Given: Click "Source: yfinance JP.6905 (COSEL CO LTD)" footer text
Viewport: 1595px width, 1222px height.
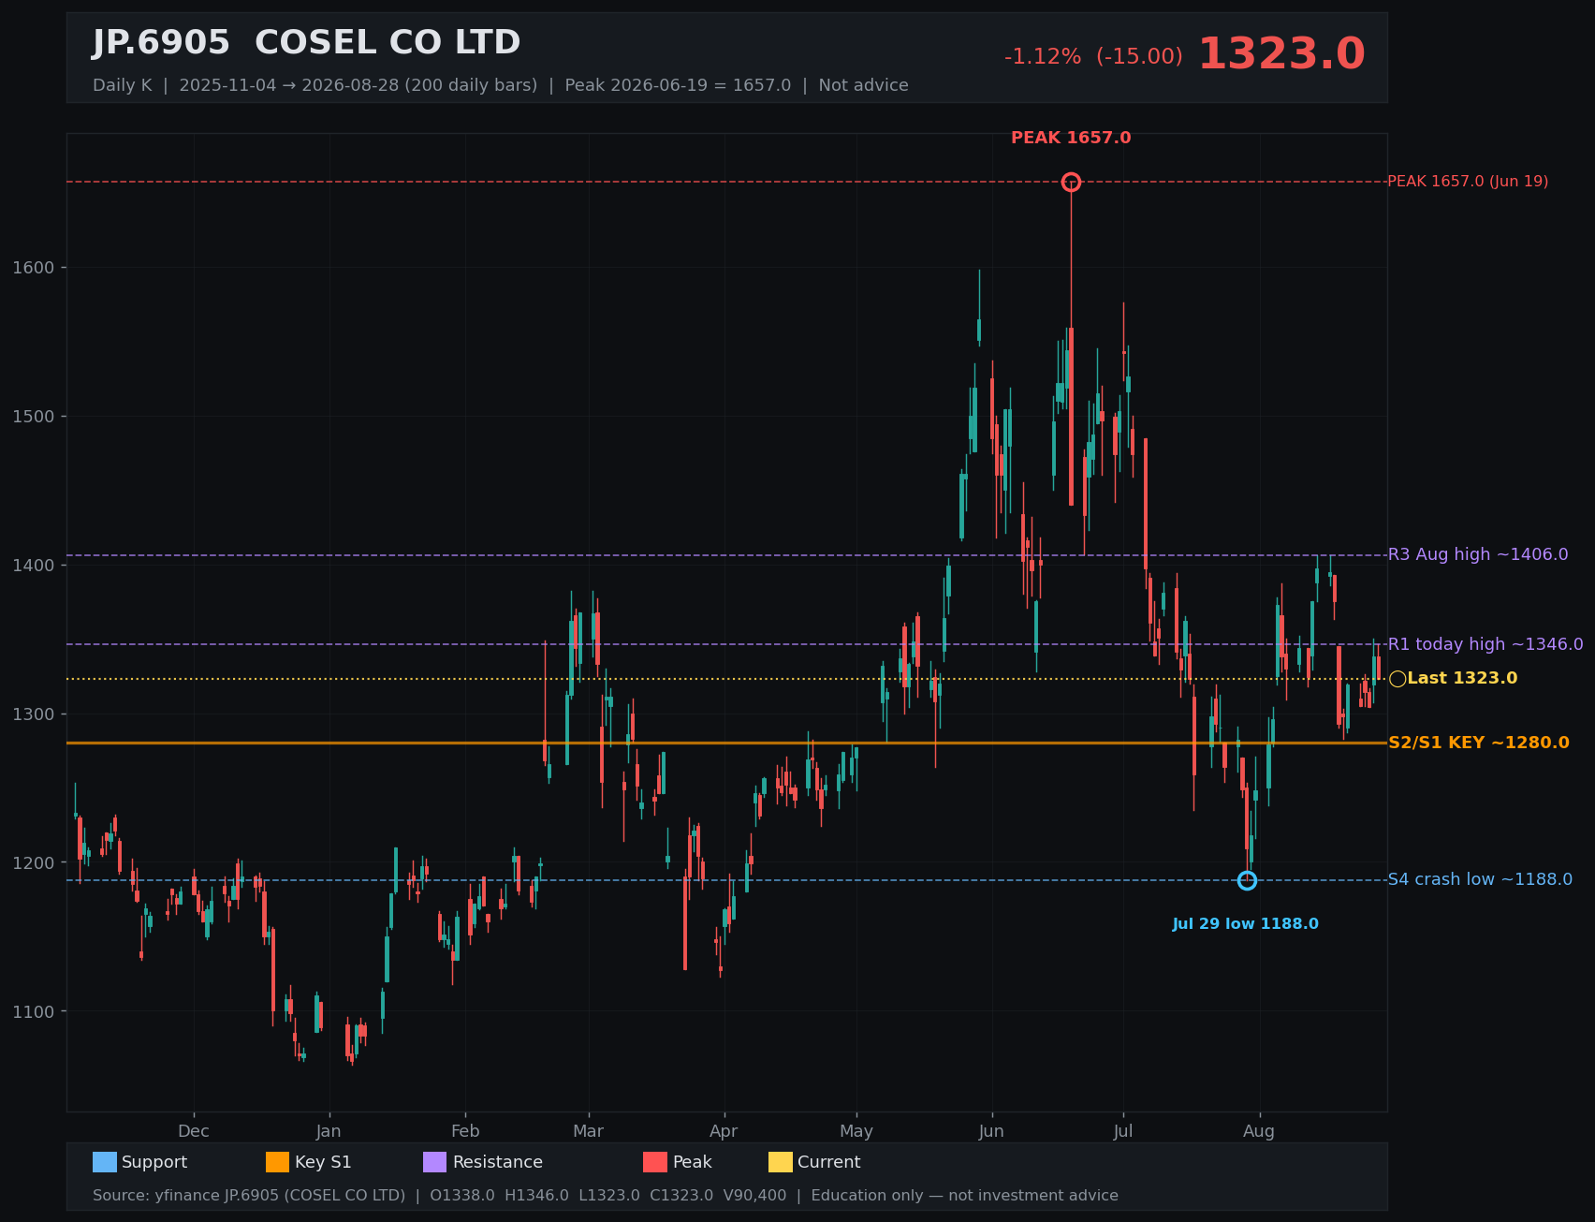Looking at the screenshot, I should pos(249,1196).
